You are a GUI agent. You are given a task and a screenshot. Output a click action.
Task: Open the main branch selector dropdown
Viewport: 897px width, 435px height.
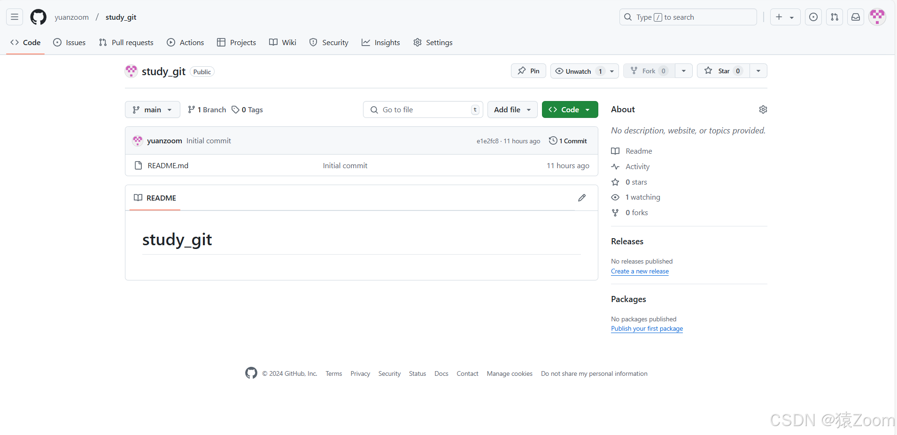[152, 109]
